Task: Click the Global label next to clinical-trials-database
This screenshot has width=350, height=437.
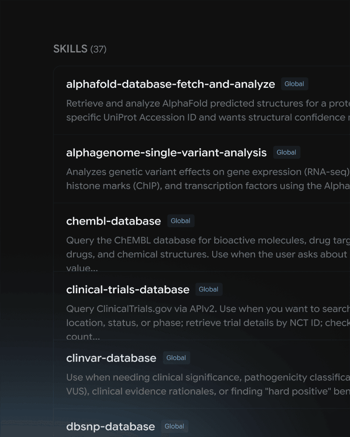Action: click(x=209, y=289)
